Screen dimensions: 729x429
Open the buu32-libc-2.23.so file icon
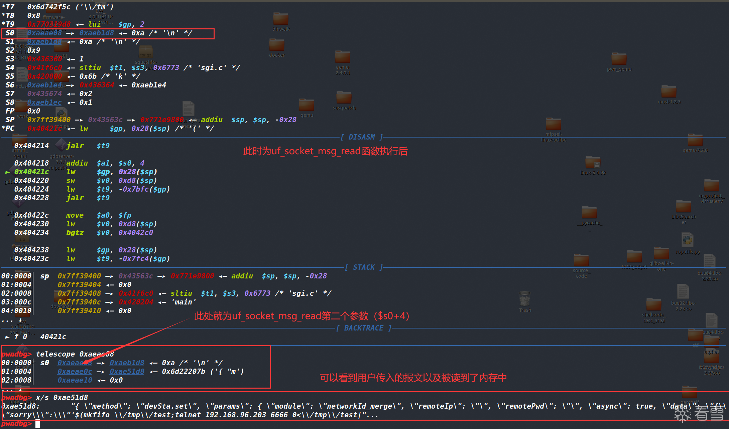point(683,292)
